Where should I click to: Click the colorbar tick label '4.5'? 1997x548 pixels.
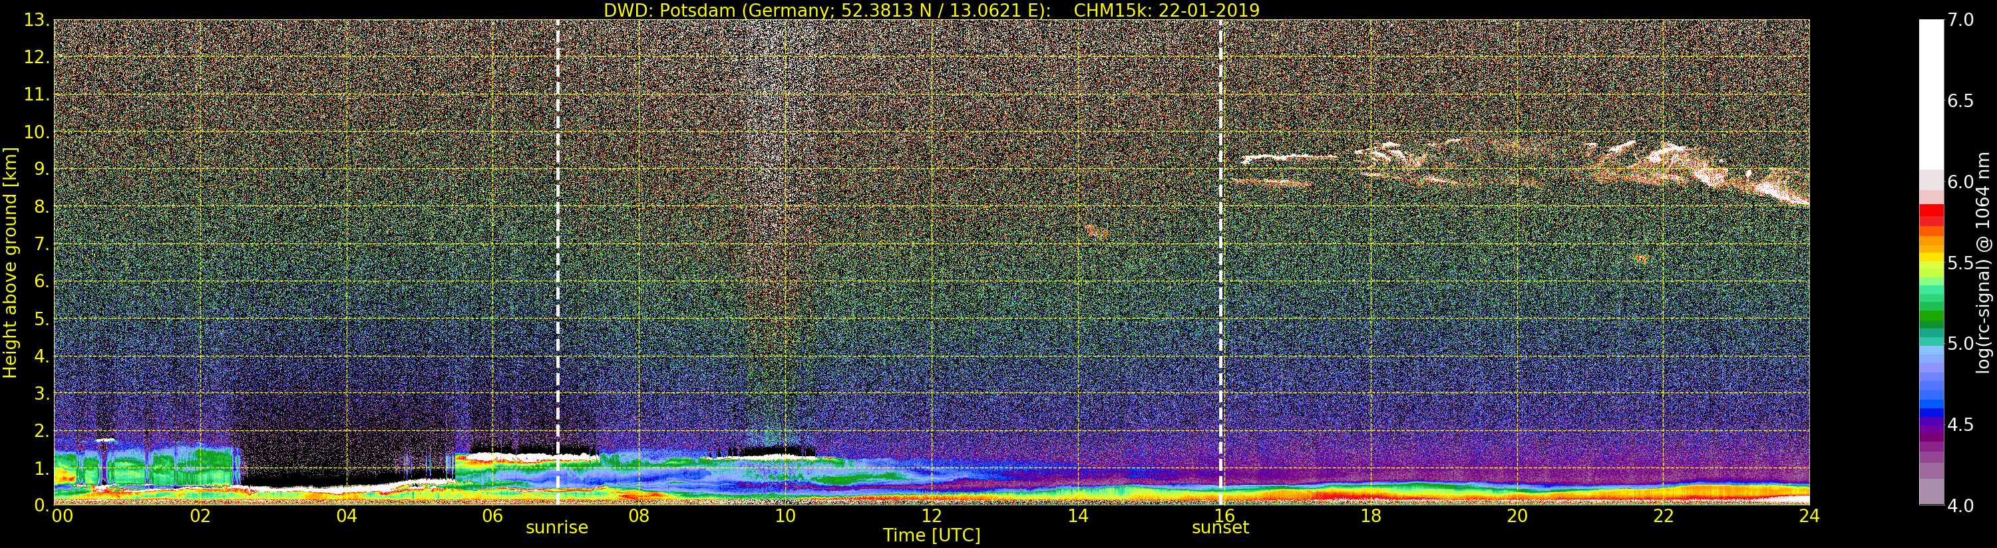coord(1960,424)
